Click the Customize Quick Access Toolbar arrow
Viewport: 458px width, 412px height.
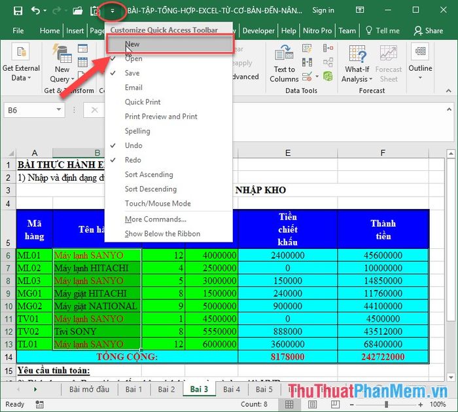click(113, 10)
